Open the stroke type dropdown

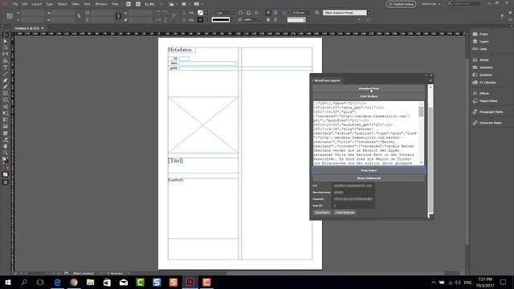(x=232, y=20)
